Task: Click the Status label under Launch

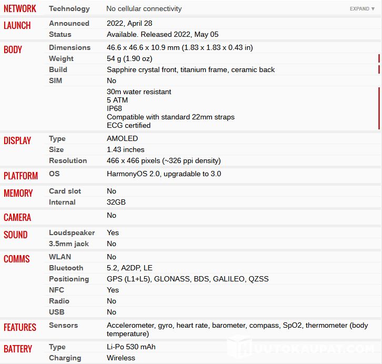Action: (x=60, y=34)
